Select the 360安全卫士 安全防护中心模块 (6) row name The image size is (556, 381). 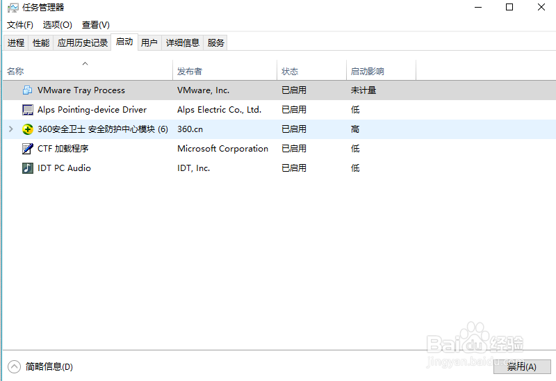pos(103,129)
